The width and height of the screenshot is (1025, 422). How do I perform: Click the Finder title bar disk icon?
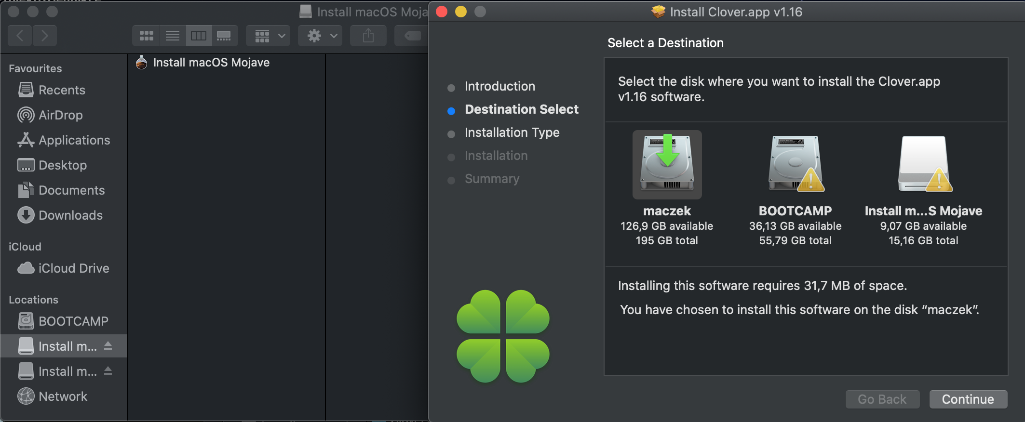[x=306, y=12]
